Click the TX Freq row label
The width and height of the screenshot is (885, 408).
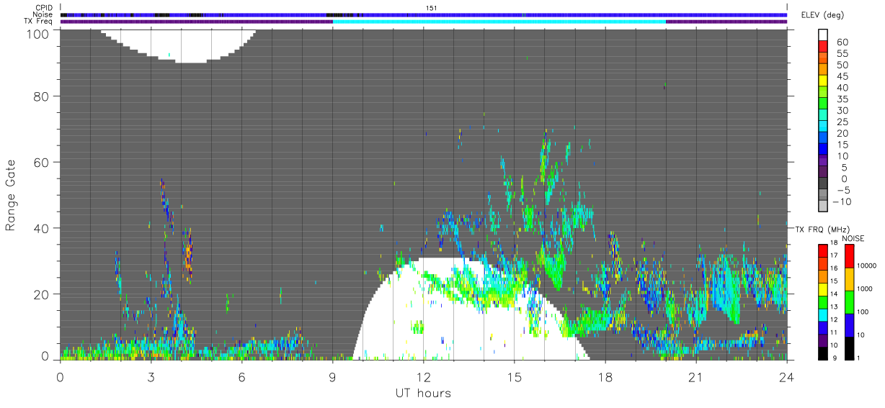39,21
